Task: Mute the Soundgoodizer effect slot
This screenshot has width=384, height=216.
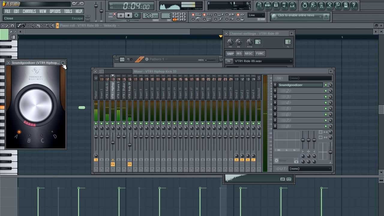Action: [x=326, y=85]
